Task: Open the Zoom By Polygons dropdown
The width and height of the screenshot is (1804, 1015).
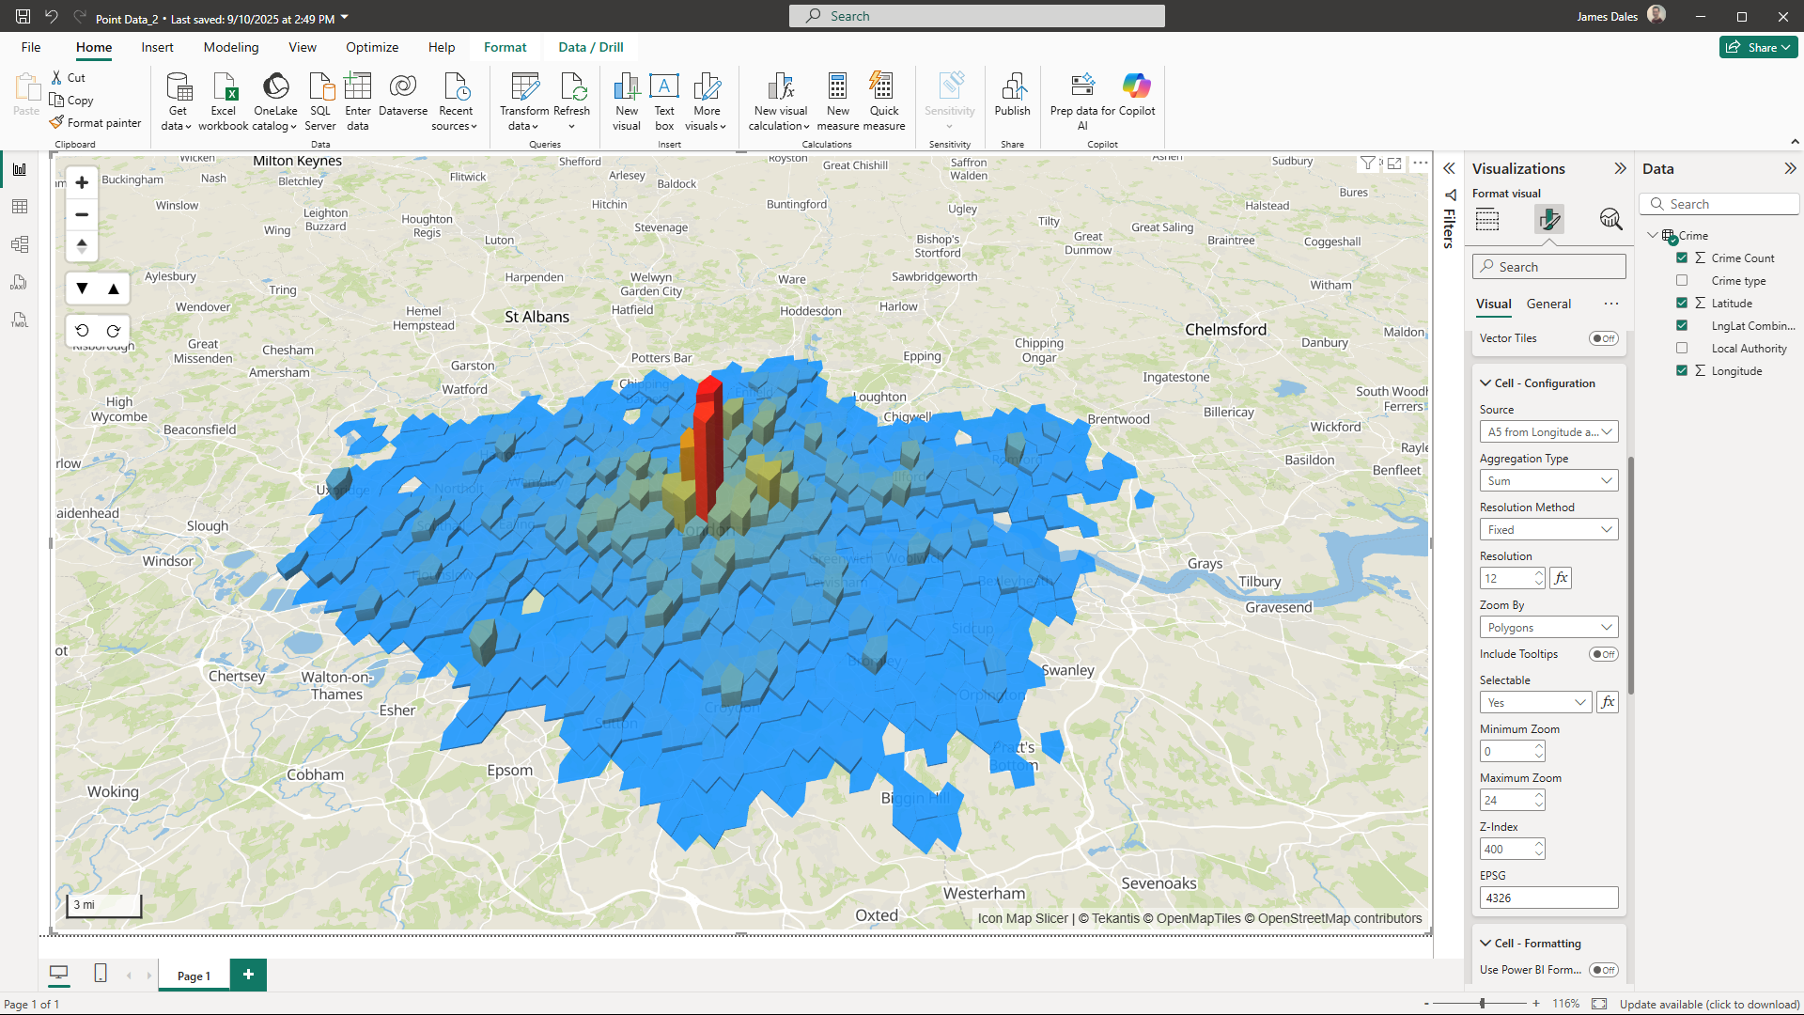Action: tap(1547, 628)
